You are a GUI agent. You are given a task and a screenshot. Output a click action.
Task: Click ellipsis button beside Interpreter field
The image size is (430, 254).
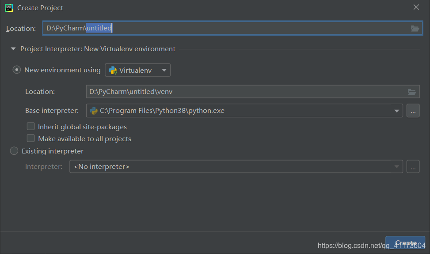pos(413,166)
